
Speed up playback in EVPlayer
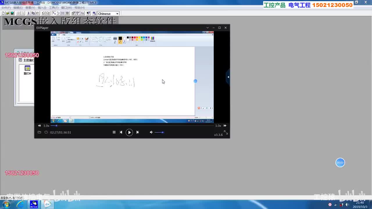click(225, 126)
